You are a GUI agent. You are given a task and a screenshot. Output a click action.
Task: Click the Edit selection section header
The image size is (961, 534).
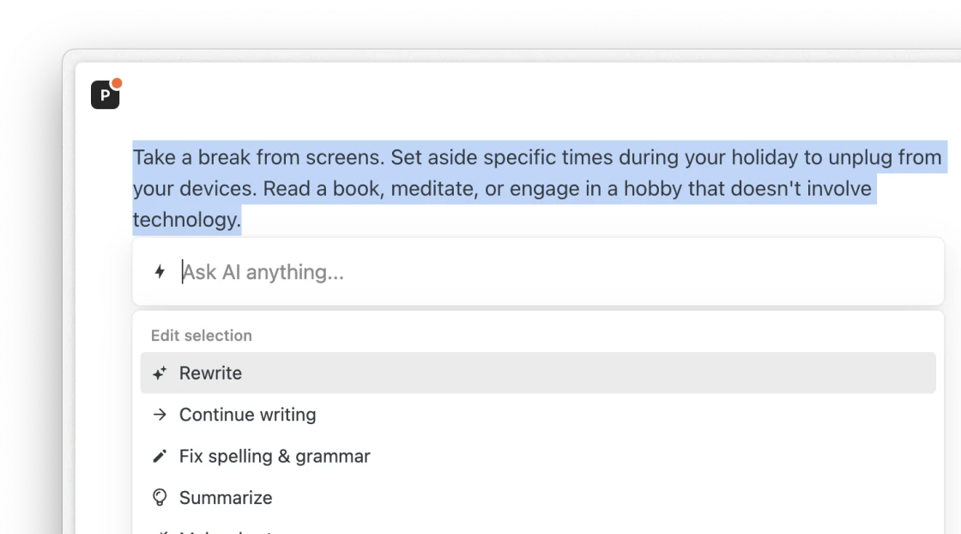point(201,335)
